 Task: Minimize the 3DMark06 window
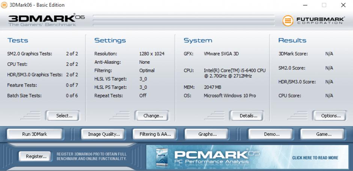pos(305,5)
